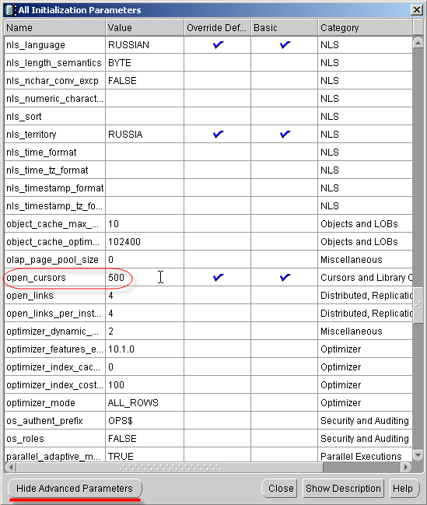Screen dimensions: 427x505
Task: Close the All Initialization Parameters window
Action: click(417, 10)
